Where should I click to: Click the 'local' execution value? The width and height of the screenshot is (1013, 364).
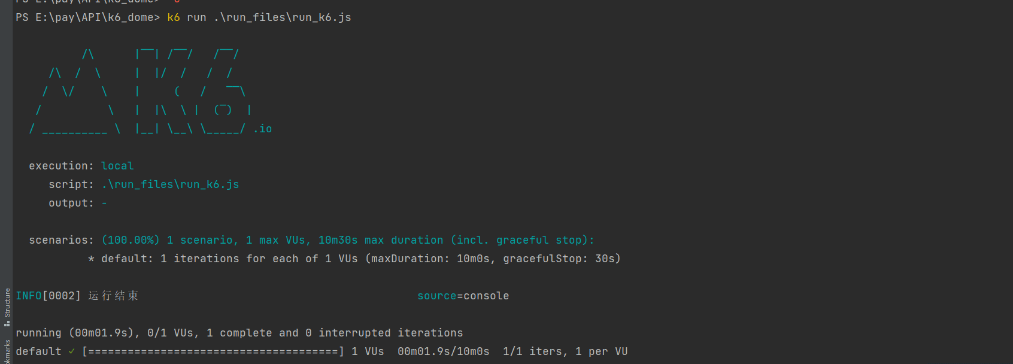(x=117, y=166)
